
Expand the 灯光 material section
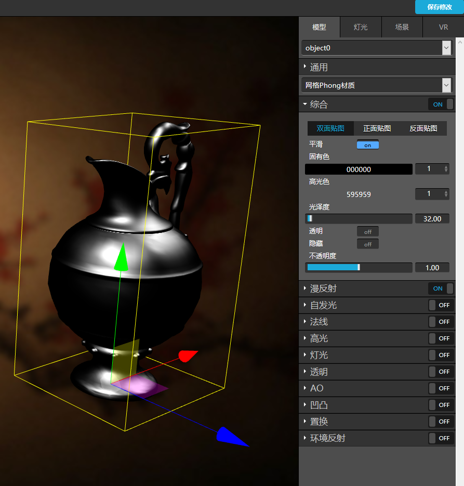(x=362, y=355)
